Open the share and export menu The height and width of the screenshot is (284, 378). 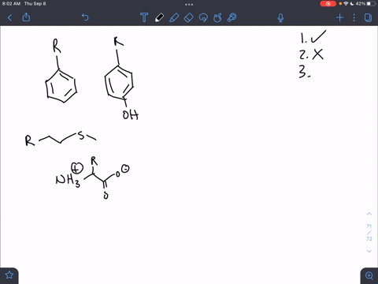[26, 17]
